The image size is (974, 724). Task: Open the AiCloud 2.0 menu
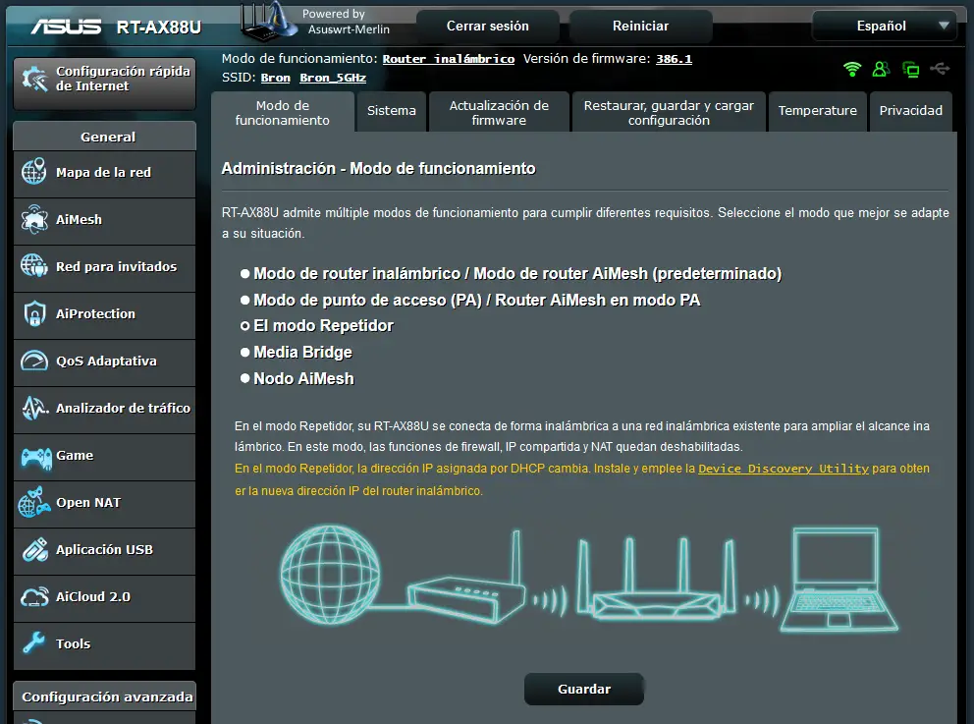pos(104,598)
